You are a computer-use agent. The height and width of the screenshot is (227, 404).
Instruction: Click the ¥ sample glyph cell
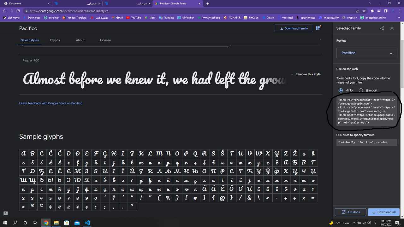click(78, 207)
